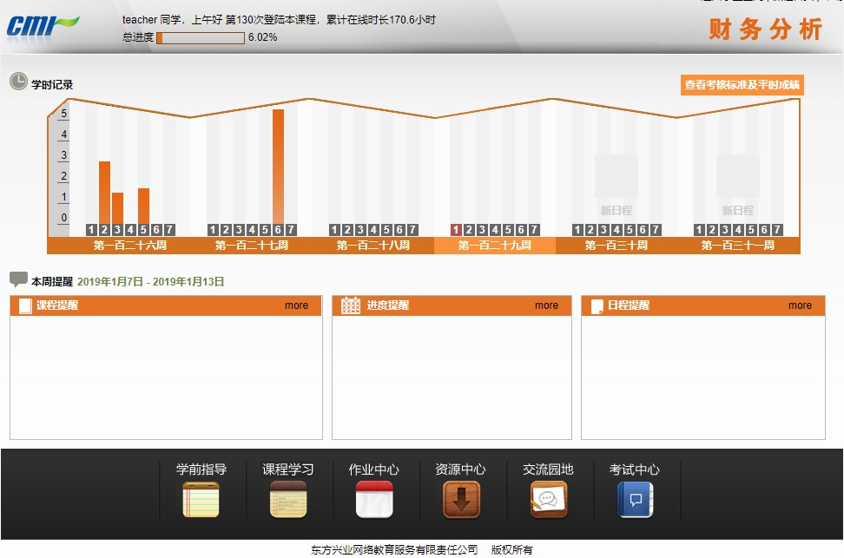Select the highlighted 第一百二十九周 week tab

point(494,246)
